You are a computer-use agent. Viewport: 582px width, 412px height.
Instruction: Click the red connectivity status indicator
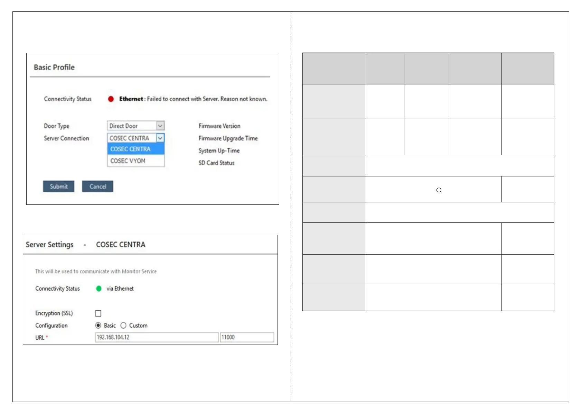(111, 99)
